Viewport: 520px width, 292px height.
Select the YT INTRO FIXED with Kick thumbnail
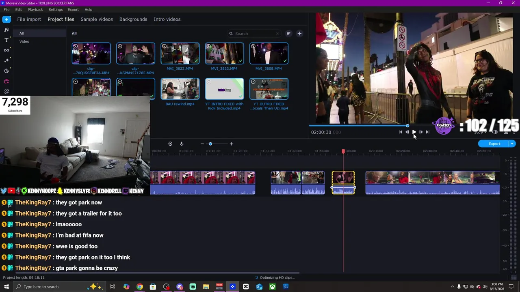[224, 89]
